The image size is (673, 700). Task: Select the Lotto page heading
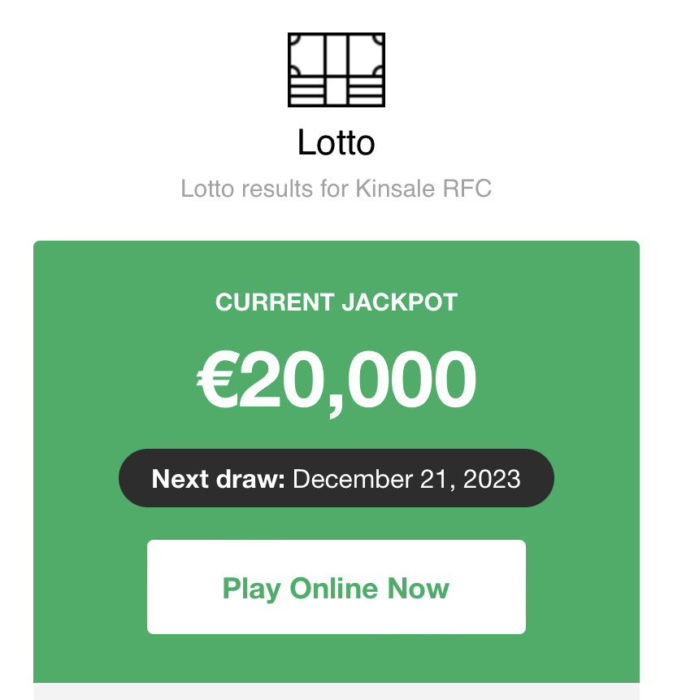coord(336,143)
